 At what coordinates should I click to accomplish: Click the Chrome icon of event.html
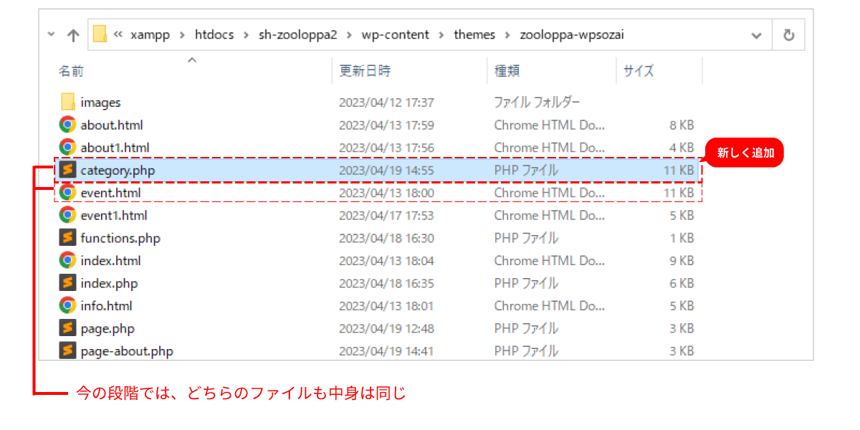coord(67,193)
